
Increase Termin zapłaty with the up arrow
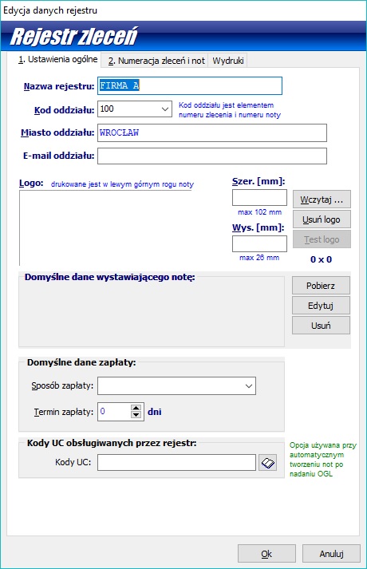click(x=136, y=409)
